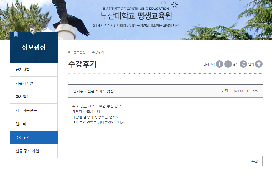
Task: Click the 정보광장 sidebar header
Action: coord(34,47)
